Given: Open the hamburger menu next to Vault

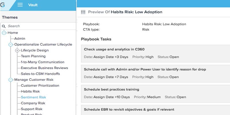Looking at the screenshot, I should pyautogui.click(x=20, y=5).
